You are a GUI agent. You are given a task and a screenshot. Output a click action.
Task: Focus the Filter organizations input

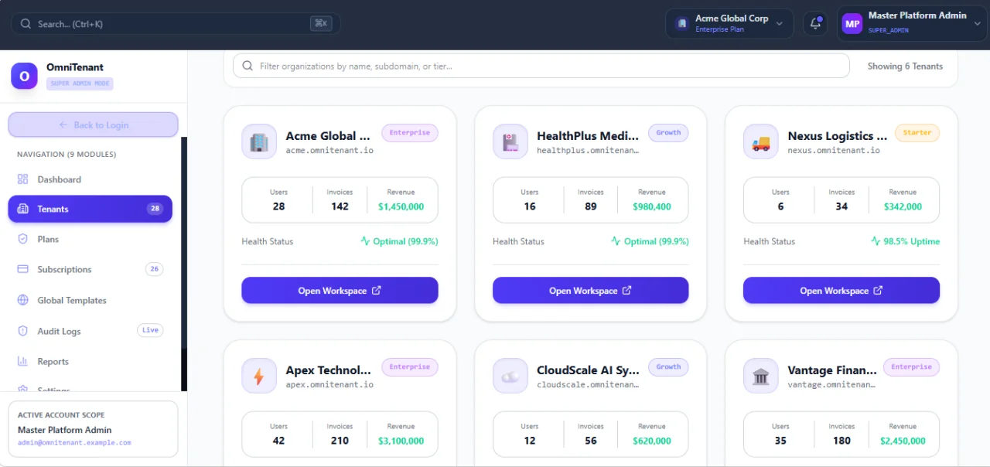(x=541, y=66)
